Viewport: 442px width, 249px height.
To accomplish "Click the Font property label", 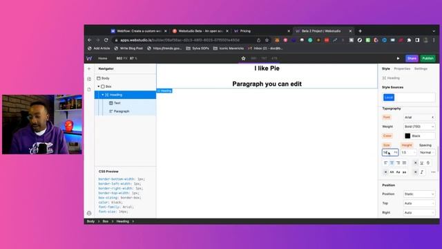I will (387, 117).
